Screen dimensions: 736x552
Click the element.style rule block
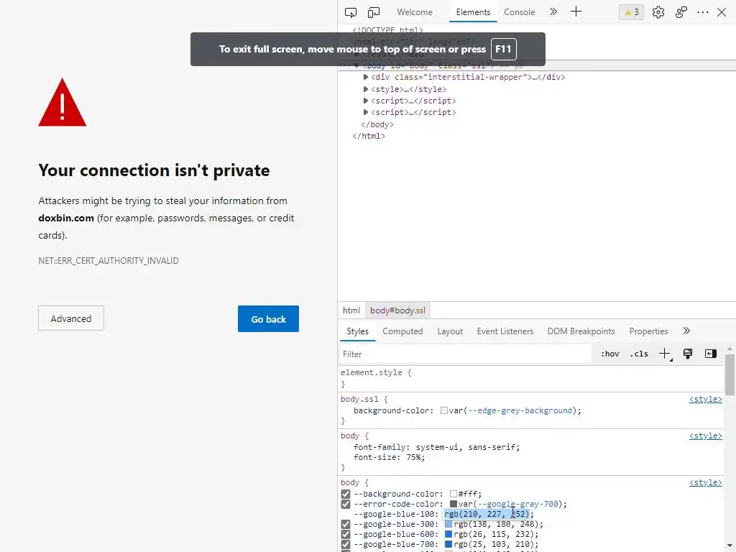pos(531,378)
